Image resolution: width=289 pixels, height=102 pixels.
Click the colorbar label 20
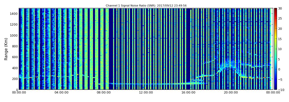280,29
